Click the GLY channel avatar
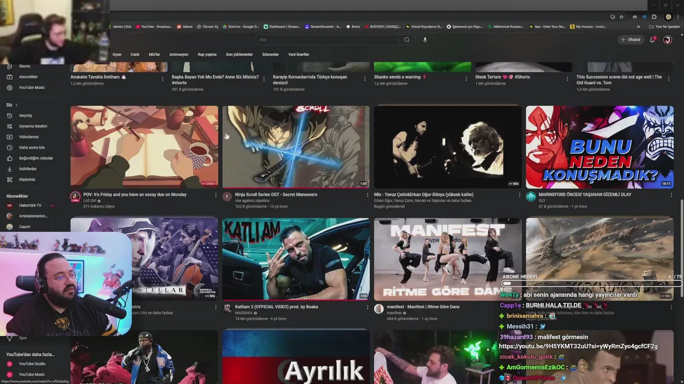 531,196
